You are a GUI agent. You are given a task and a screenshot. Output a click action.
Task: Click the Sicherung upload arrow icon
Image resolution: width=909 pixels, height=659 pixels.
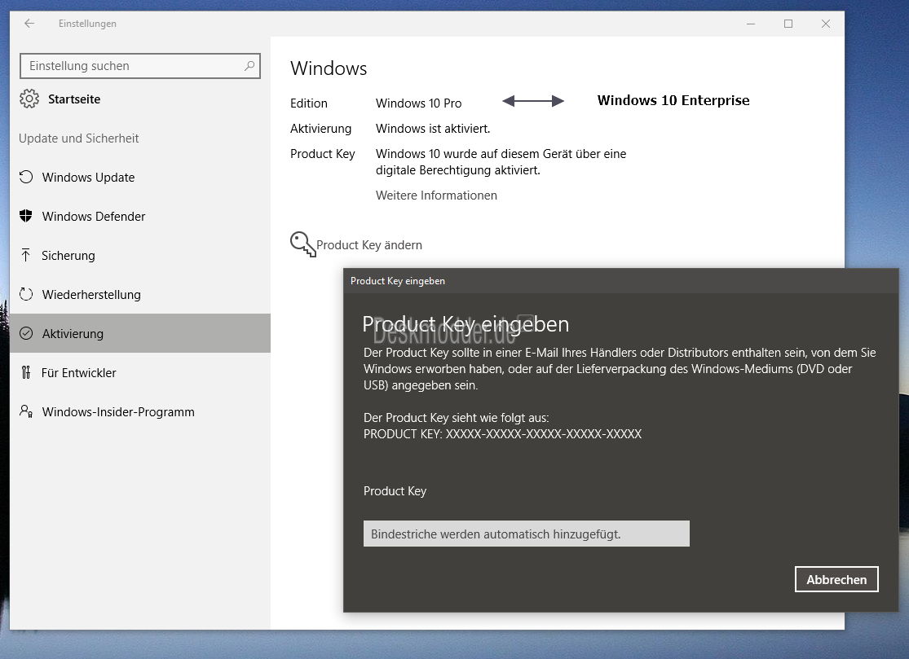26,255
